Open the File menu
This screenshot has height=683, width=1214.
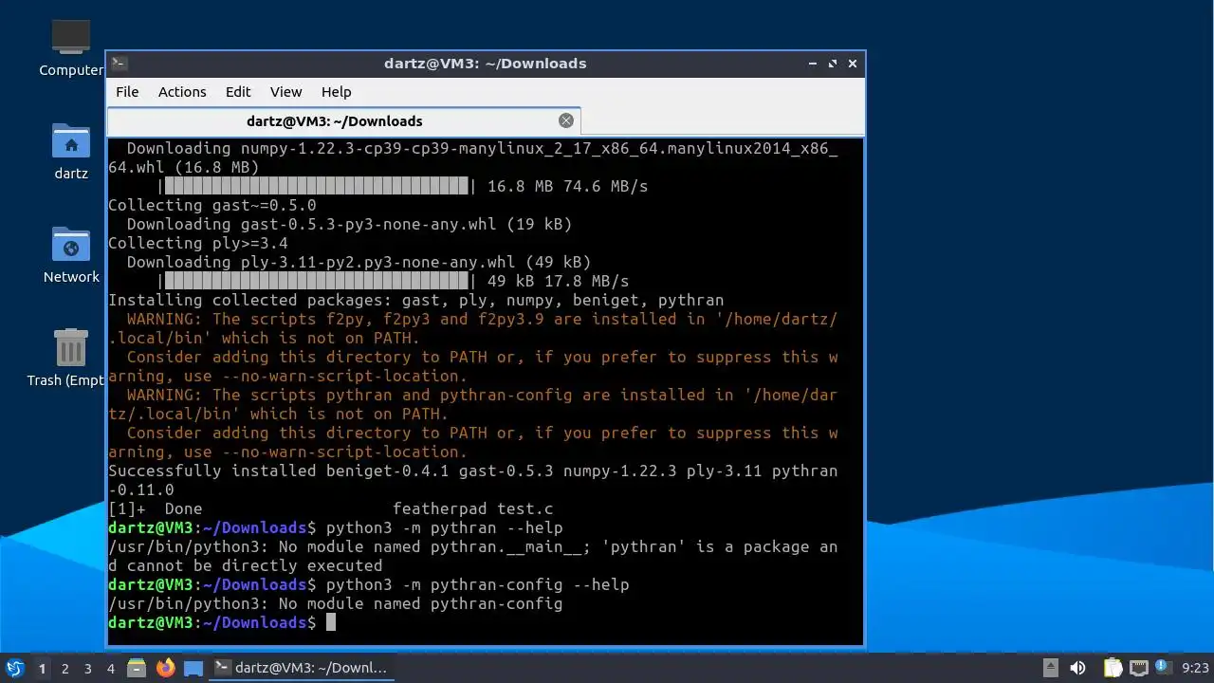click(x=127, y=92)
